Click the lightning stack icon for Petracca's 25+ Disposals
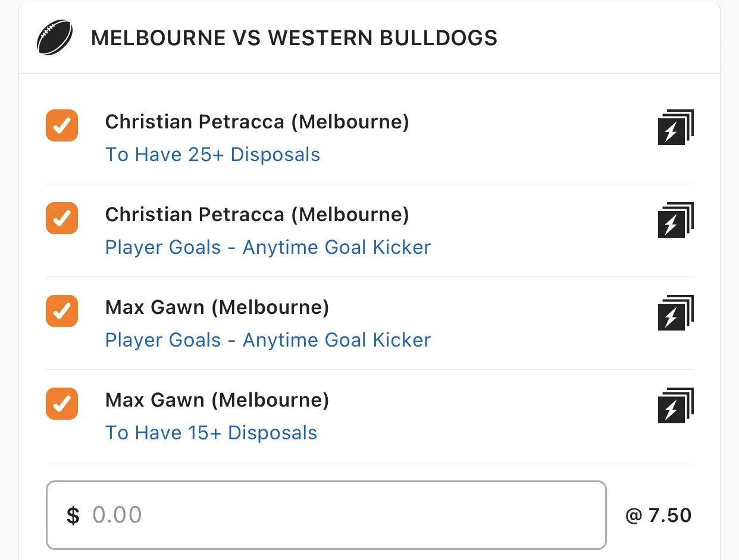The width and height of the screenshot is (739, 560). pyautogui.click(x=675, y=128)
